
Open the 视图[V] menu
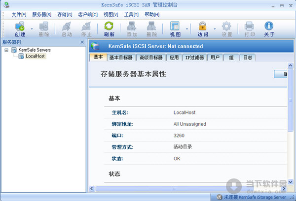tap(111, 14)
